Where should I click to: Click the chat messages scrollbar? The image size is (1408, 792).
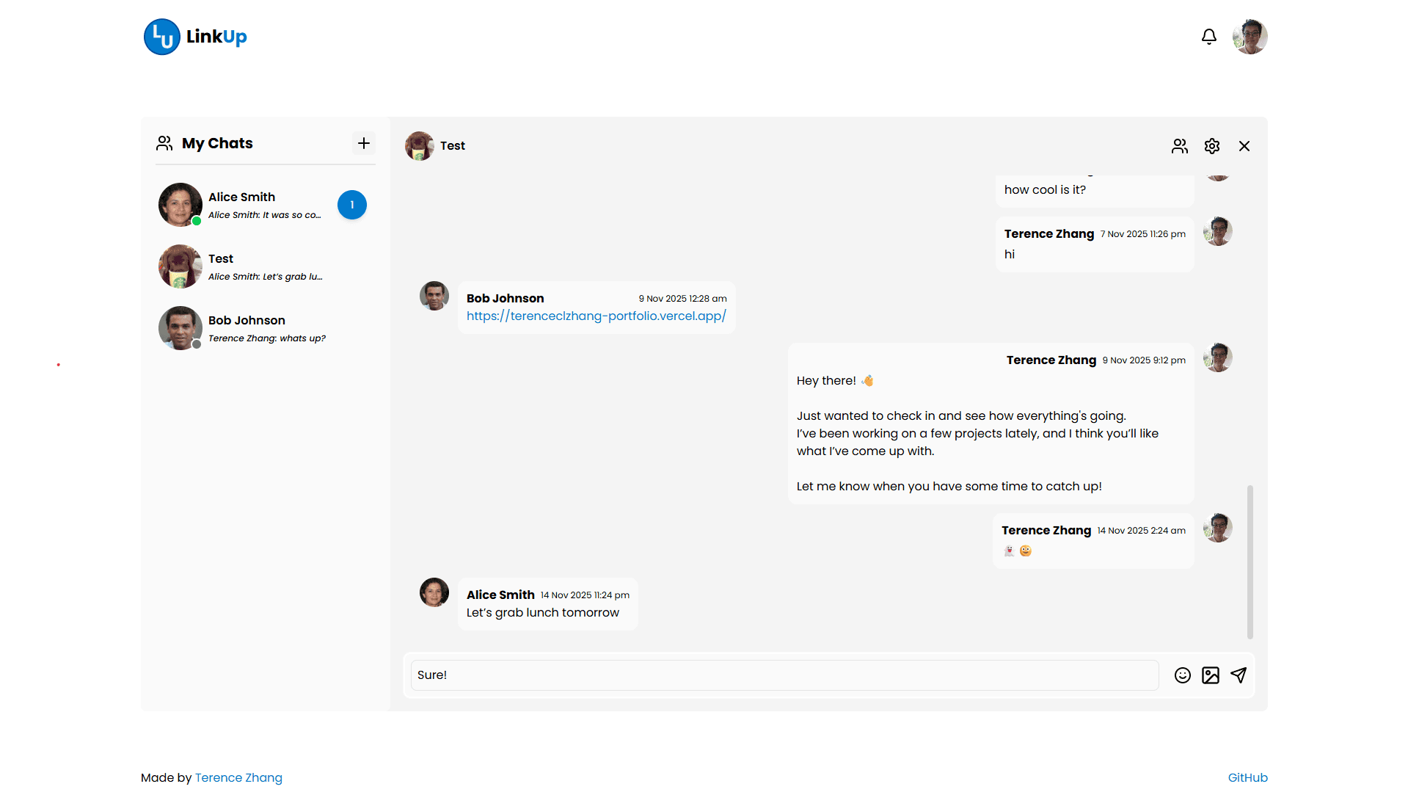[1250, 562]
